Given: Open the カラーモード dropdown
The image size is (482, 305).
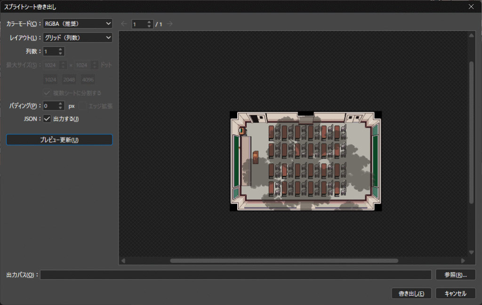Looking at the screenshot, I should click(x=78, y=23).
